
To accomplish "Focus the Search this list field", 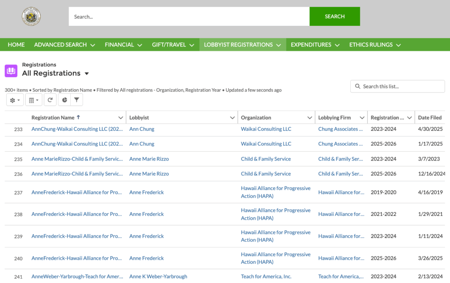I will click(x=401, y=86).
